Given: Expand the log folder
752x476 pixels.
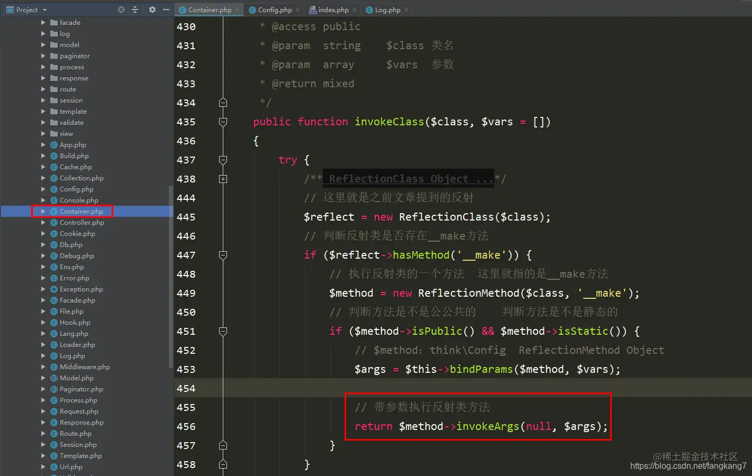Looking at the screenshot, I should coord(43,33).
